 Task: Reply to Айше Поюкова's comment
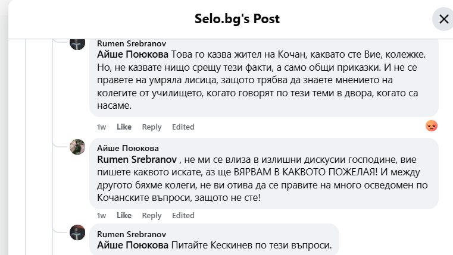point(152,215)
